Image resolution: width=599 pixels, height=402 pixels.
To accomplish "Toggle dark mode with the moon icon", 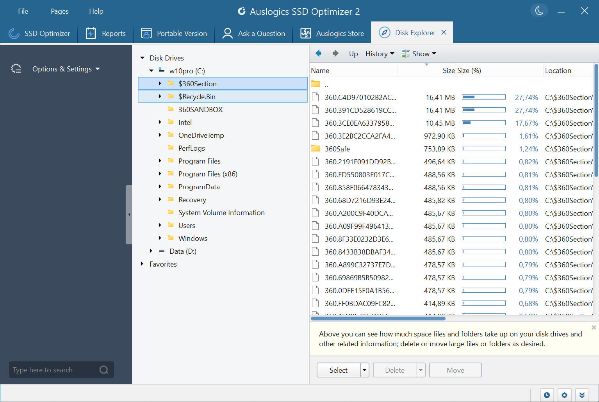I will tap(539, 11).
